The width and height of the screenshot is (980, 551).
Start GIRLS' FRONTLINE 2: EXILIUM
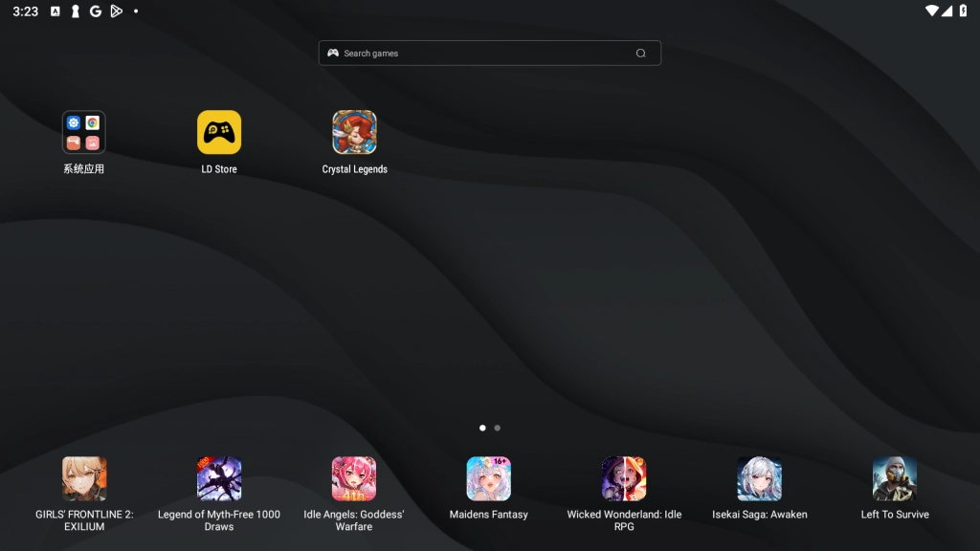pyautogui.click(x=84, y=478)
